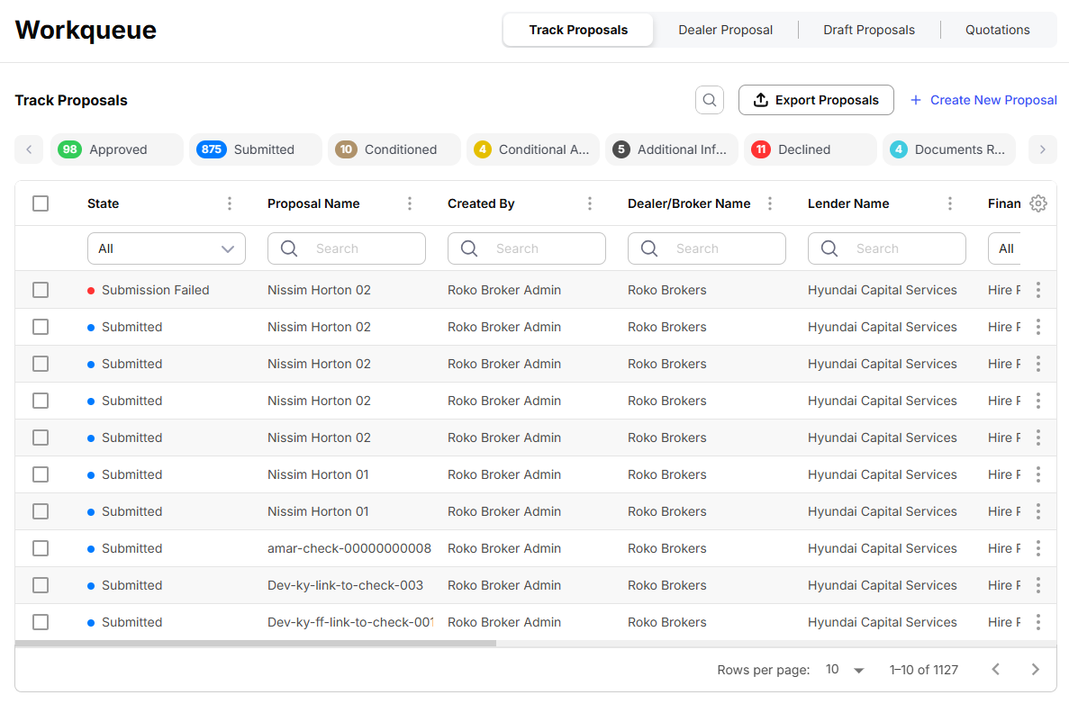Filter by Additional Inf... status chip
The image size is (1069, 713).
coord(672,149)
